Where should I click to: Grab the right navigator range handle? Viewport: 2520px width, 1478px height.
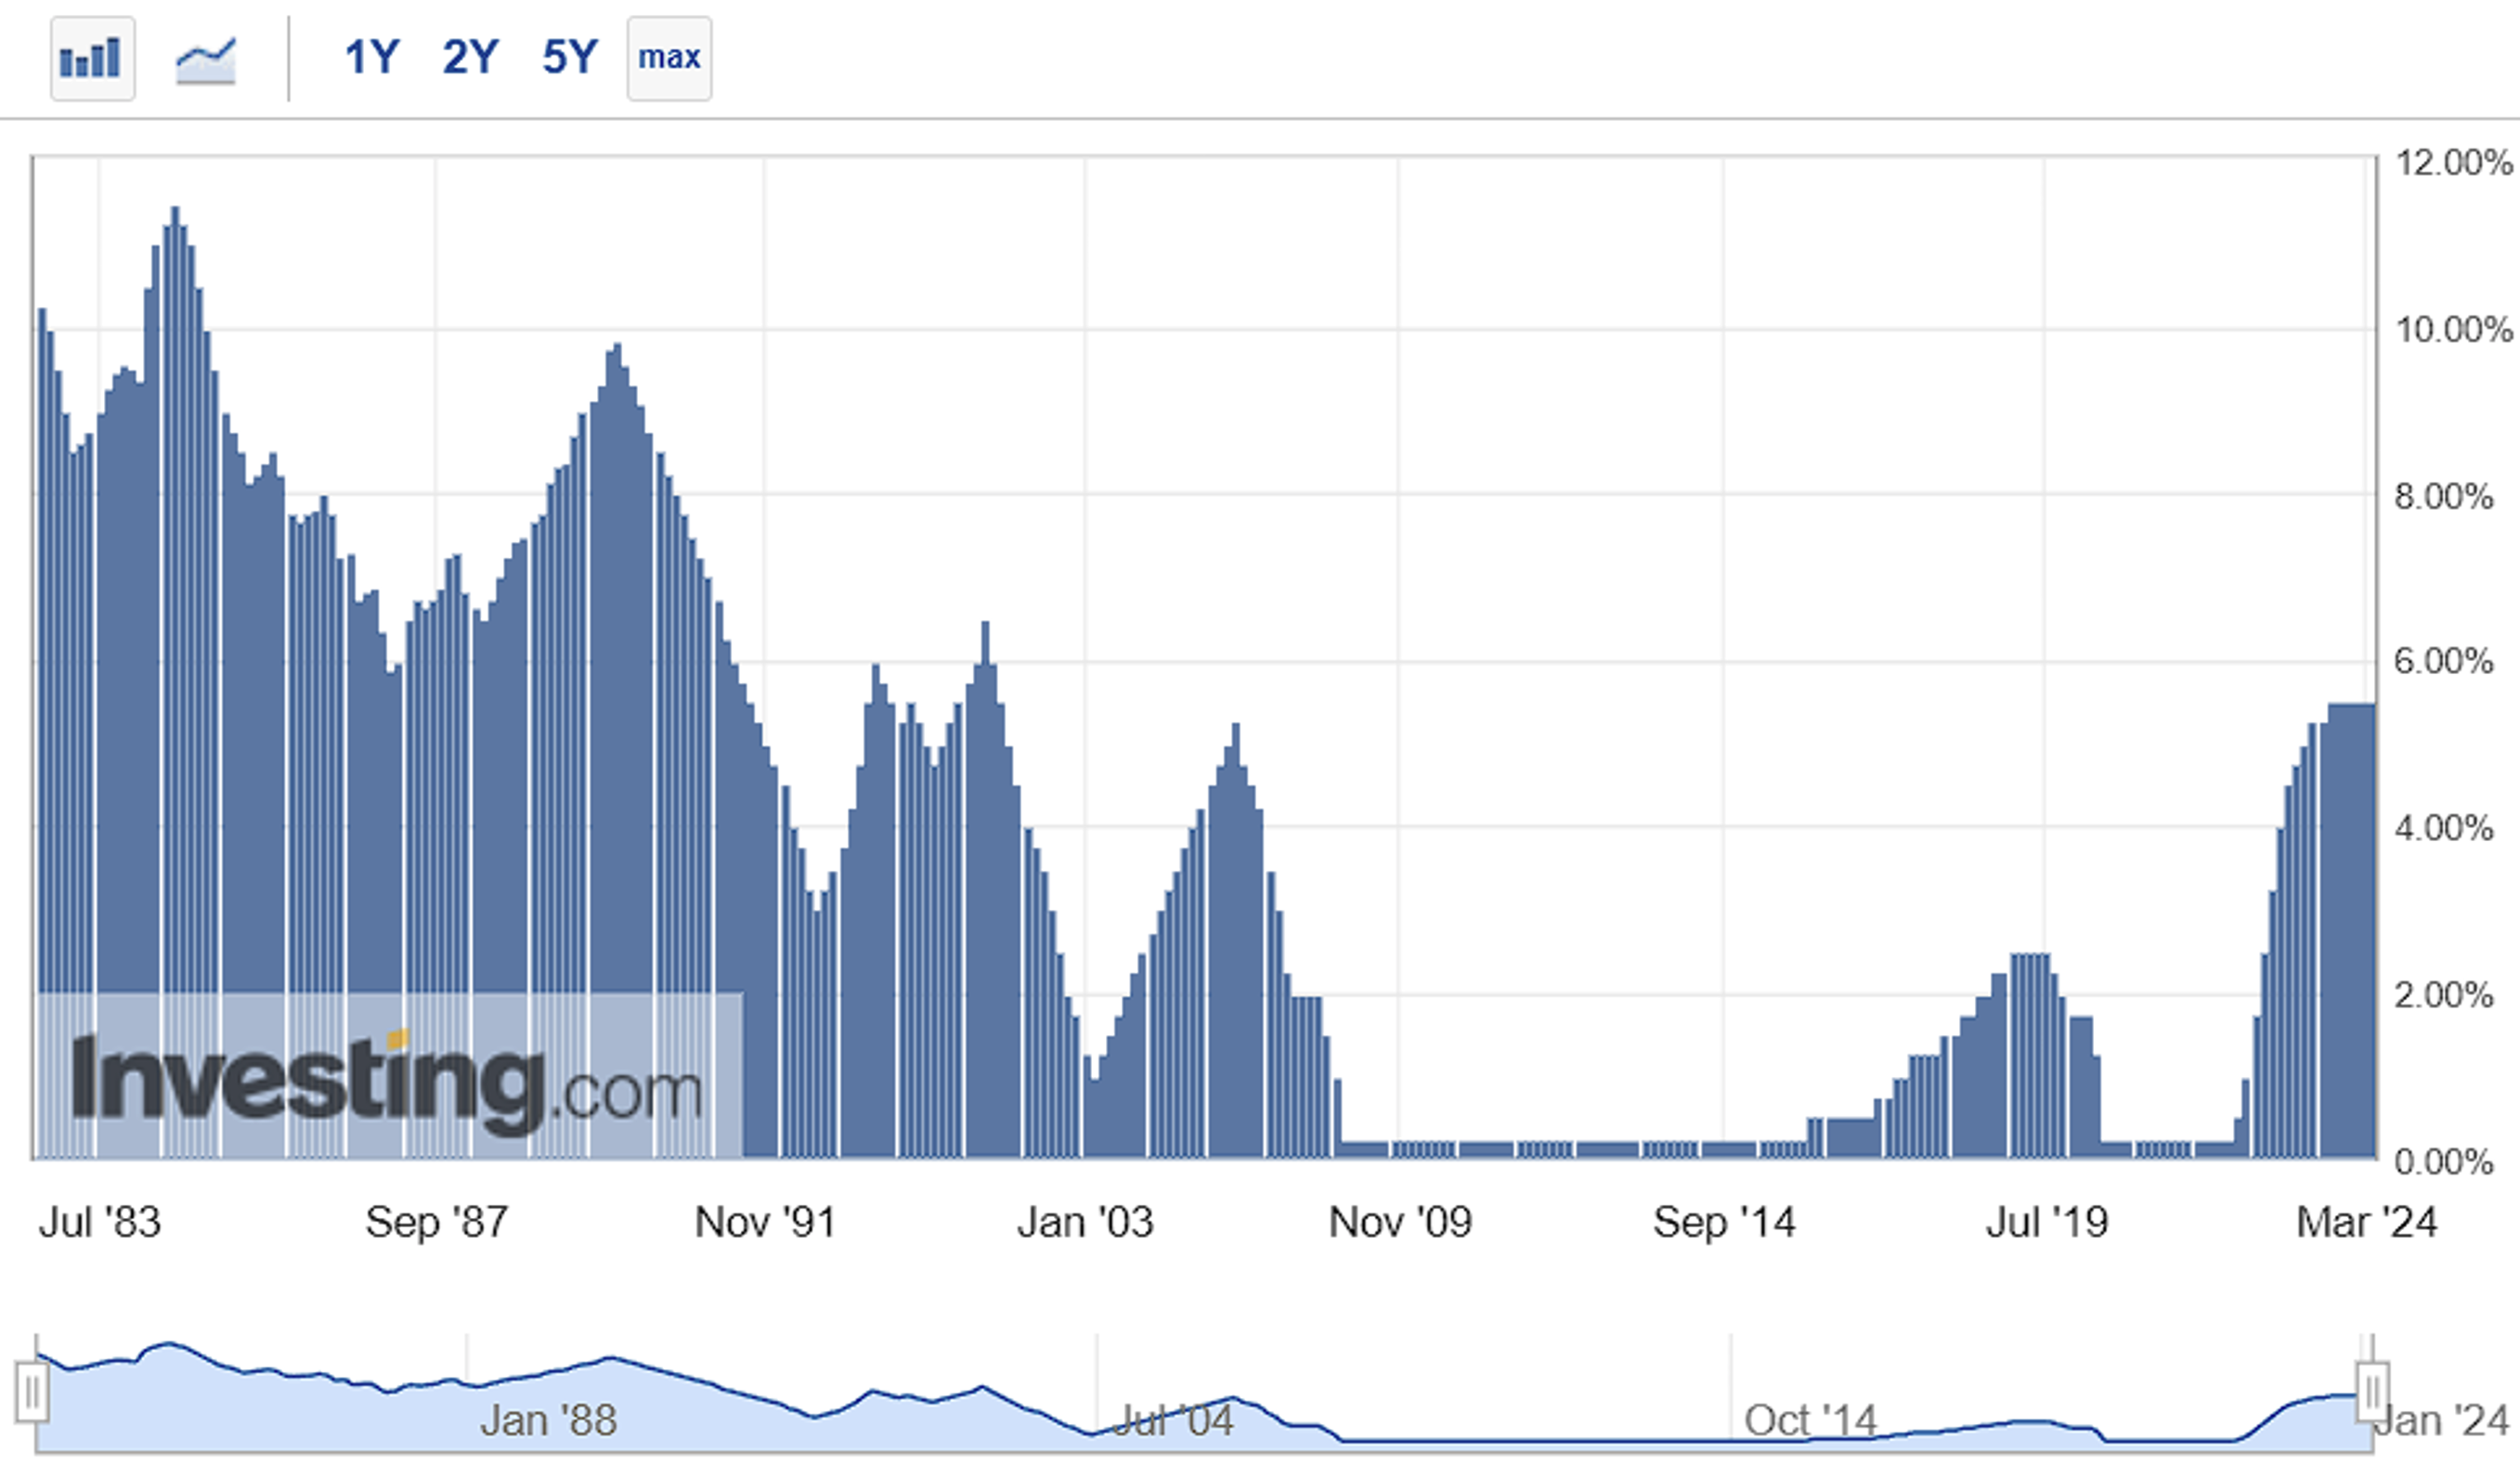pos(2372,1391)
